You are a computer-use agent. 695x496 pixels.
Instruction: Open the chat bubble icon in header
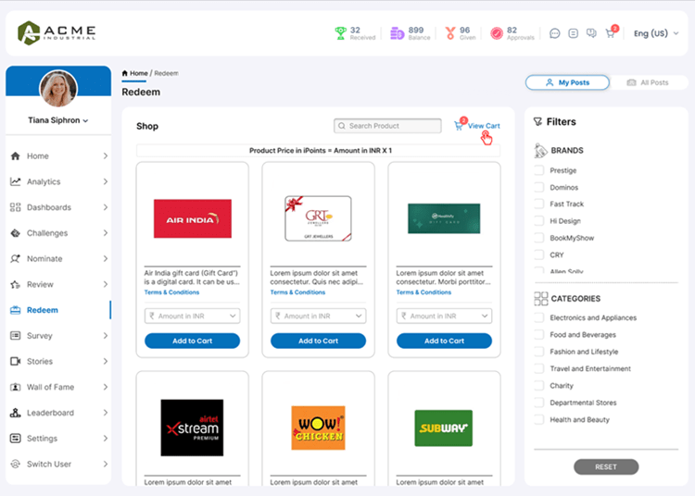555,33
